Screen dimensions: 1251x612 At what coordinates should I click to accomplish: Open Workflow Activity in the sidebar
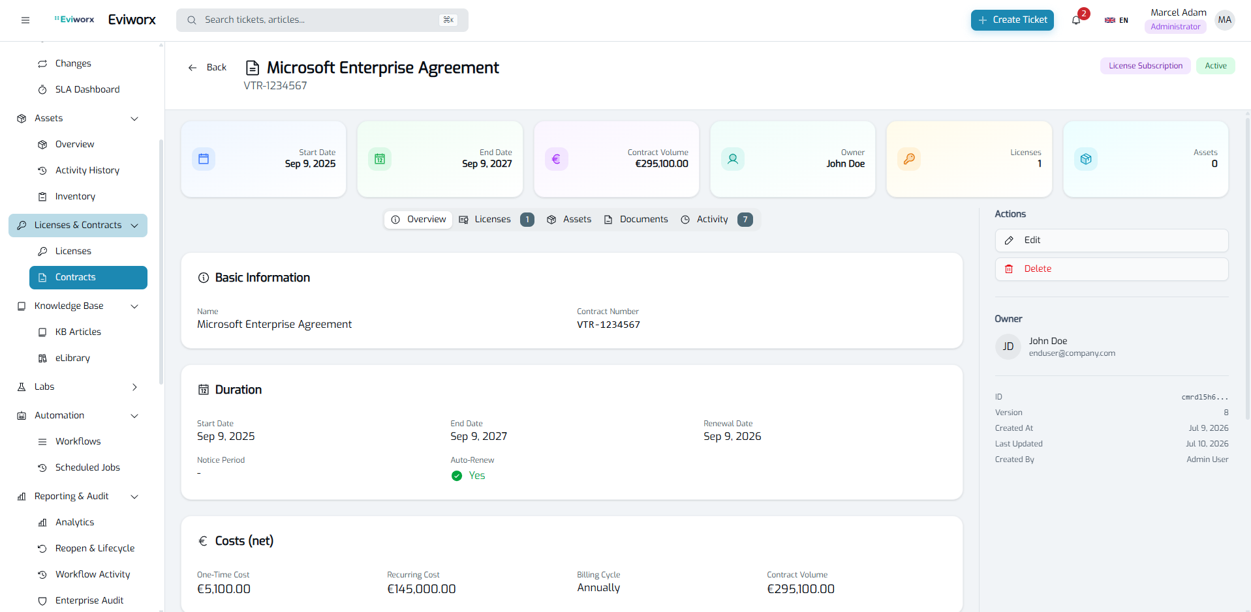pos(88,574)
